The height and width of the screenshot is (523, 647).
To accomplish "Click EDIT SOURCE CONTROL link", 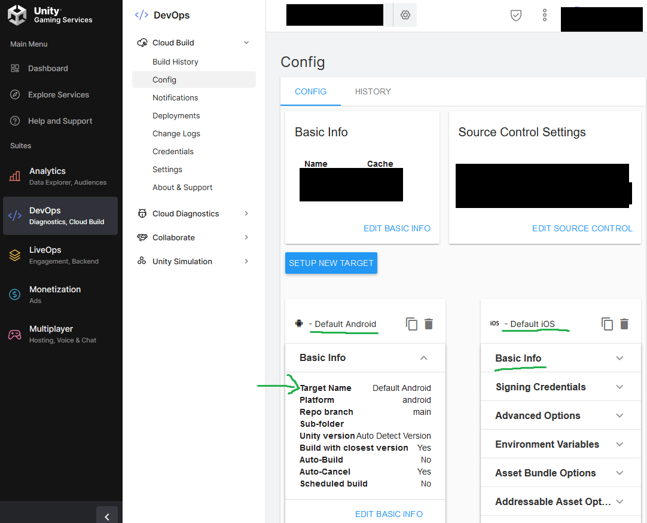I will pos(582,228).
